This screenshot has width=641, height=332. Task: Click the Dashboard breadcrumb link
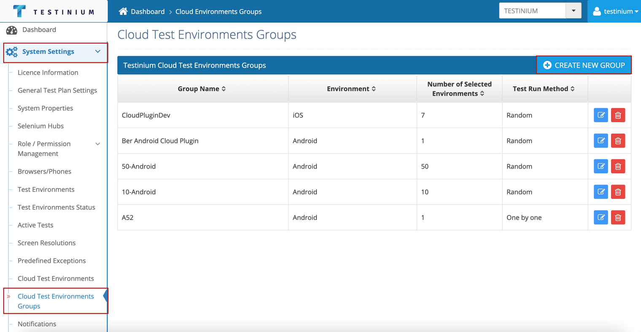point(148,12)
